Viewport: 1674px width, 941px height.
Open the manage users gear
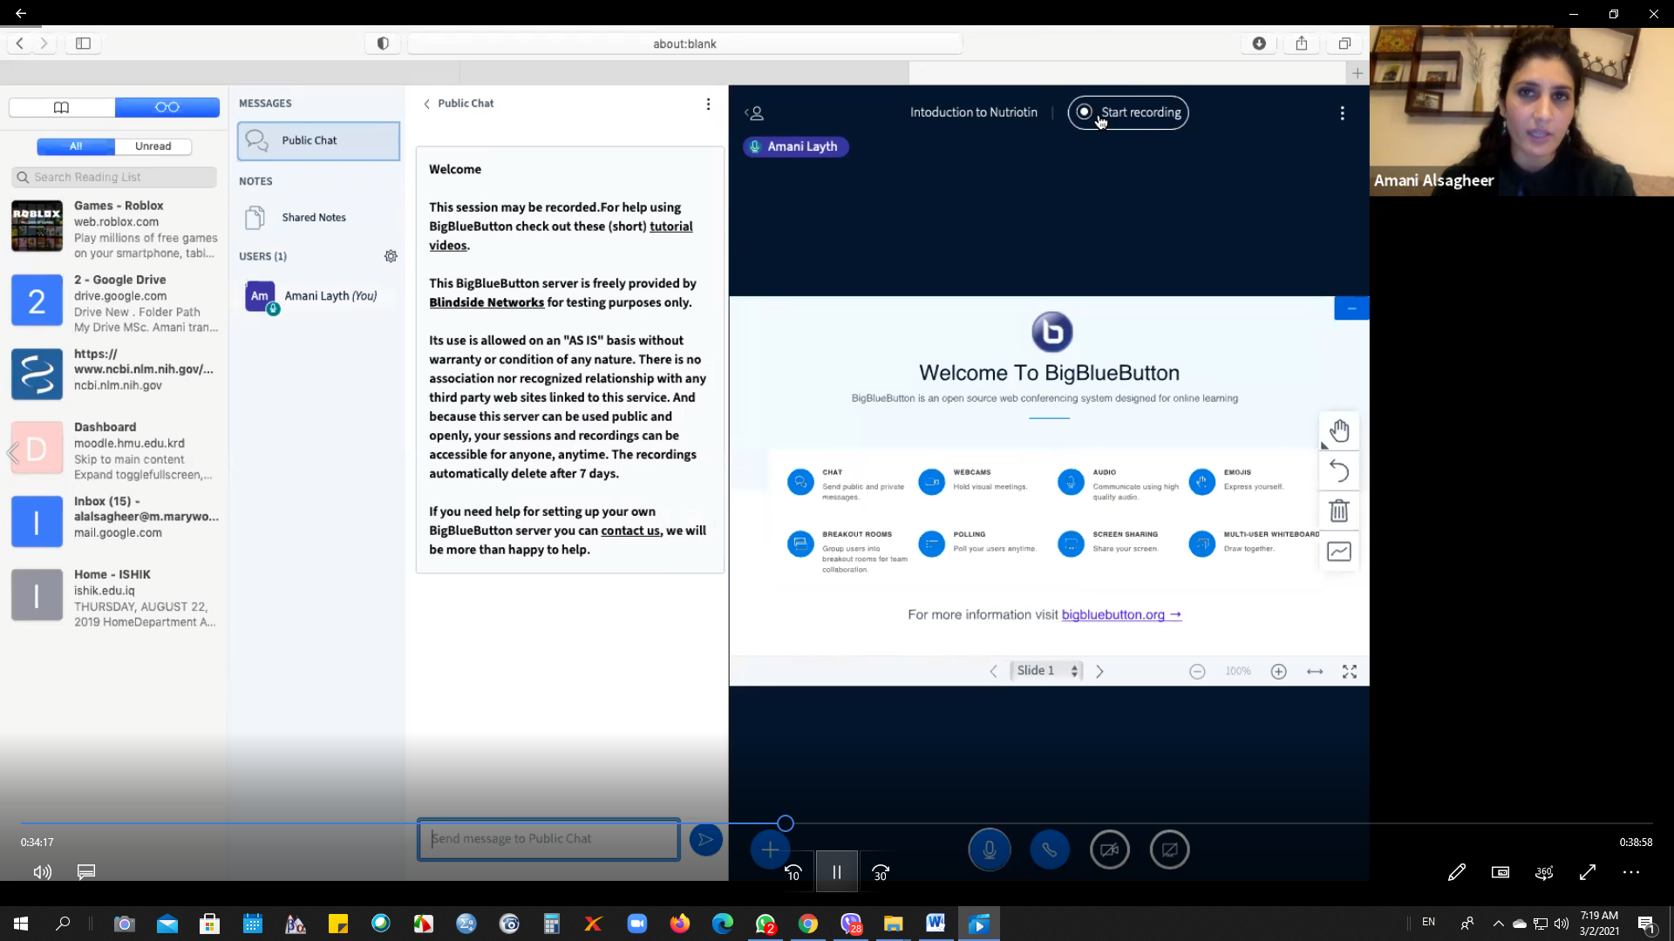tap(391, 256)
